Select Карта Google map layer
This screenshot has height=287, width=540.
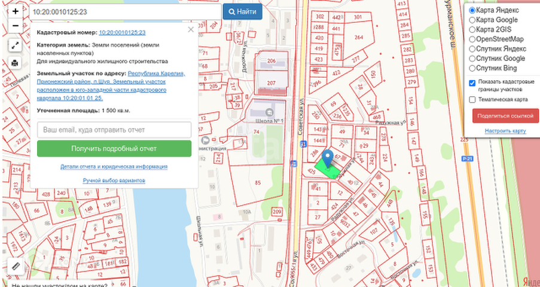point(472,20)
